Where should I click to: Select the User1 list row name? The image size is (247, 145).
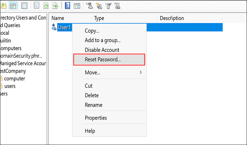pos(64,27)
